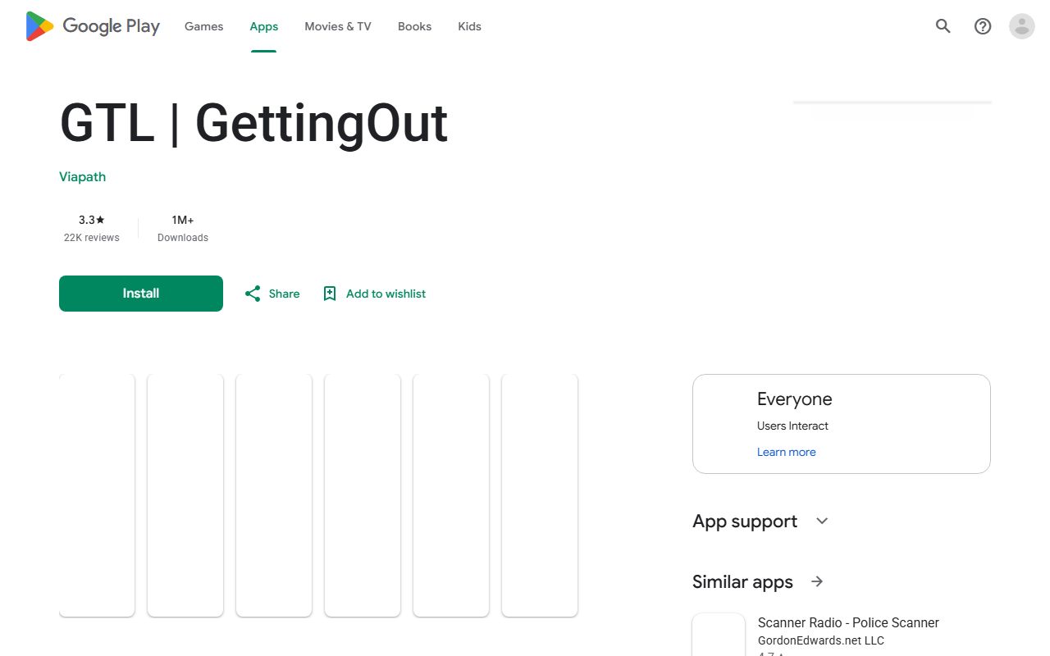This screenshot has width=1050, height=656.
Task: Open the fifth app screenshot thumbnail
Action: point(451,495)
